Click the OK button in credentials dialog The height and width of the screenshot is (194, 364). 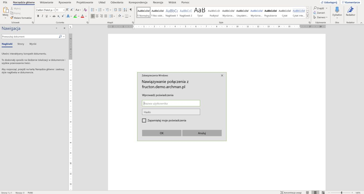click(x=162, y=133)
